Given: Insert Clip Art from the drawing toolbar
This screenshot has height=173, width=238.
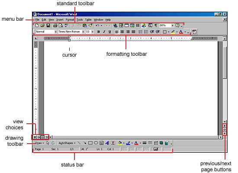Looking at the screenshot, I should (x=113, y=143).
